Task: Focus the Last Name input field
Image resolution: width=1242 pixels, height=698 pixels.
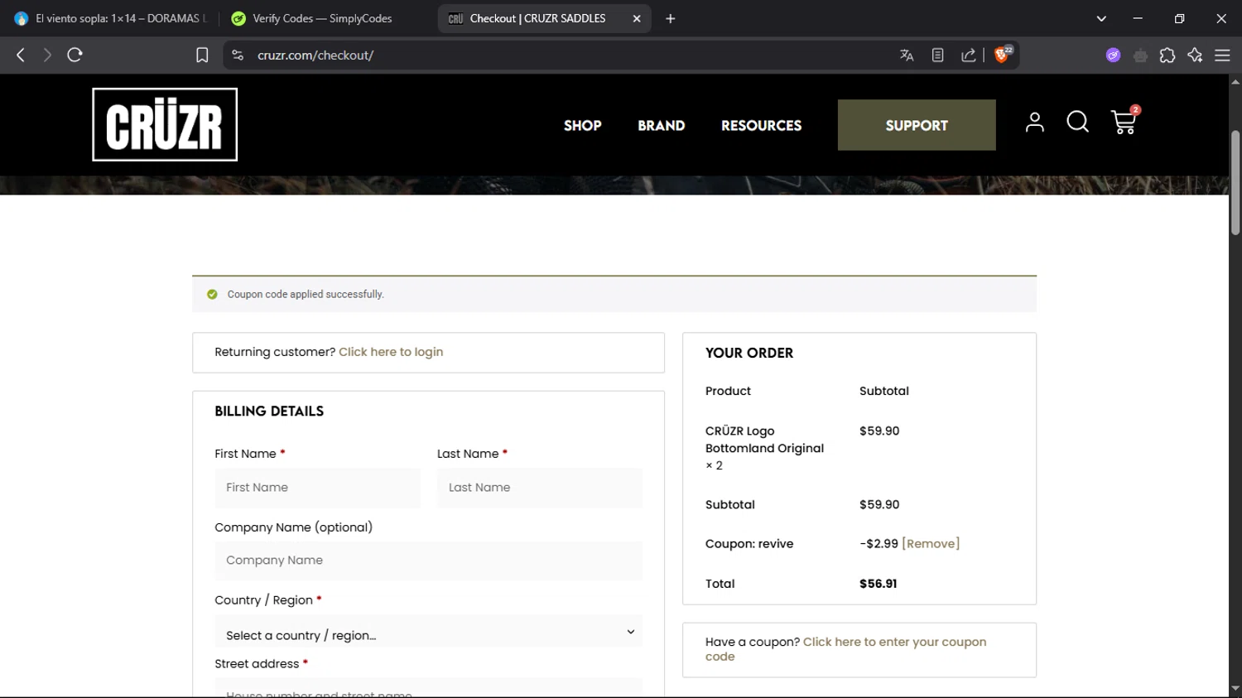Action: pos(540,488)
